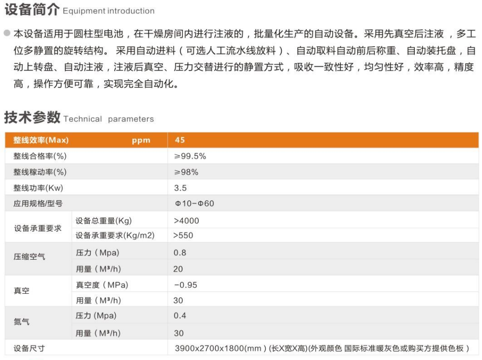Click the 整线稼动率(%) row label
This screenshot has height=360, width=482.
click(40, 172)
